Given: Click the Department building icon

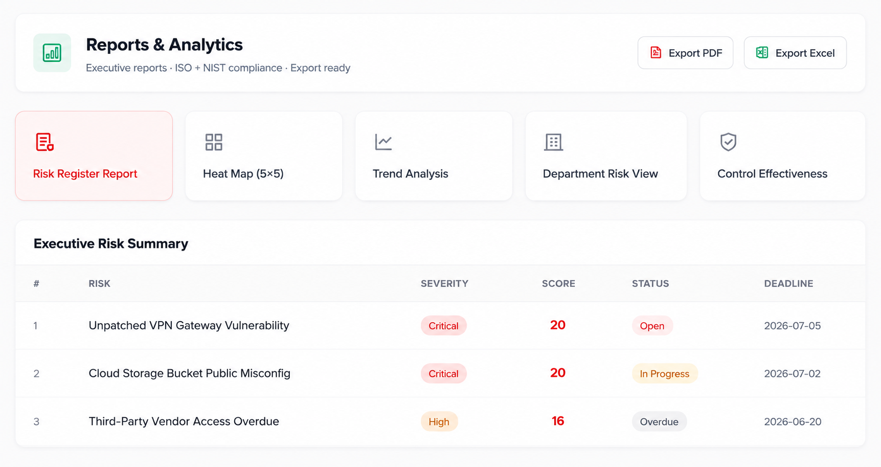Looking at the screenshot, I should point(553,142).
